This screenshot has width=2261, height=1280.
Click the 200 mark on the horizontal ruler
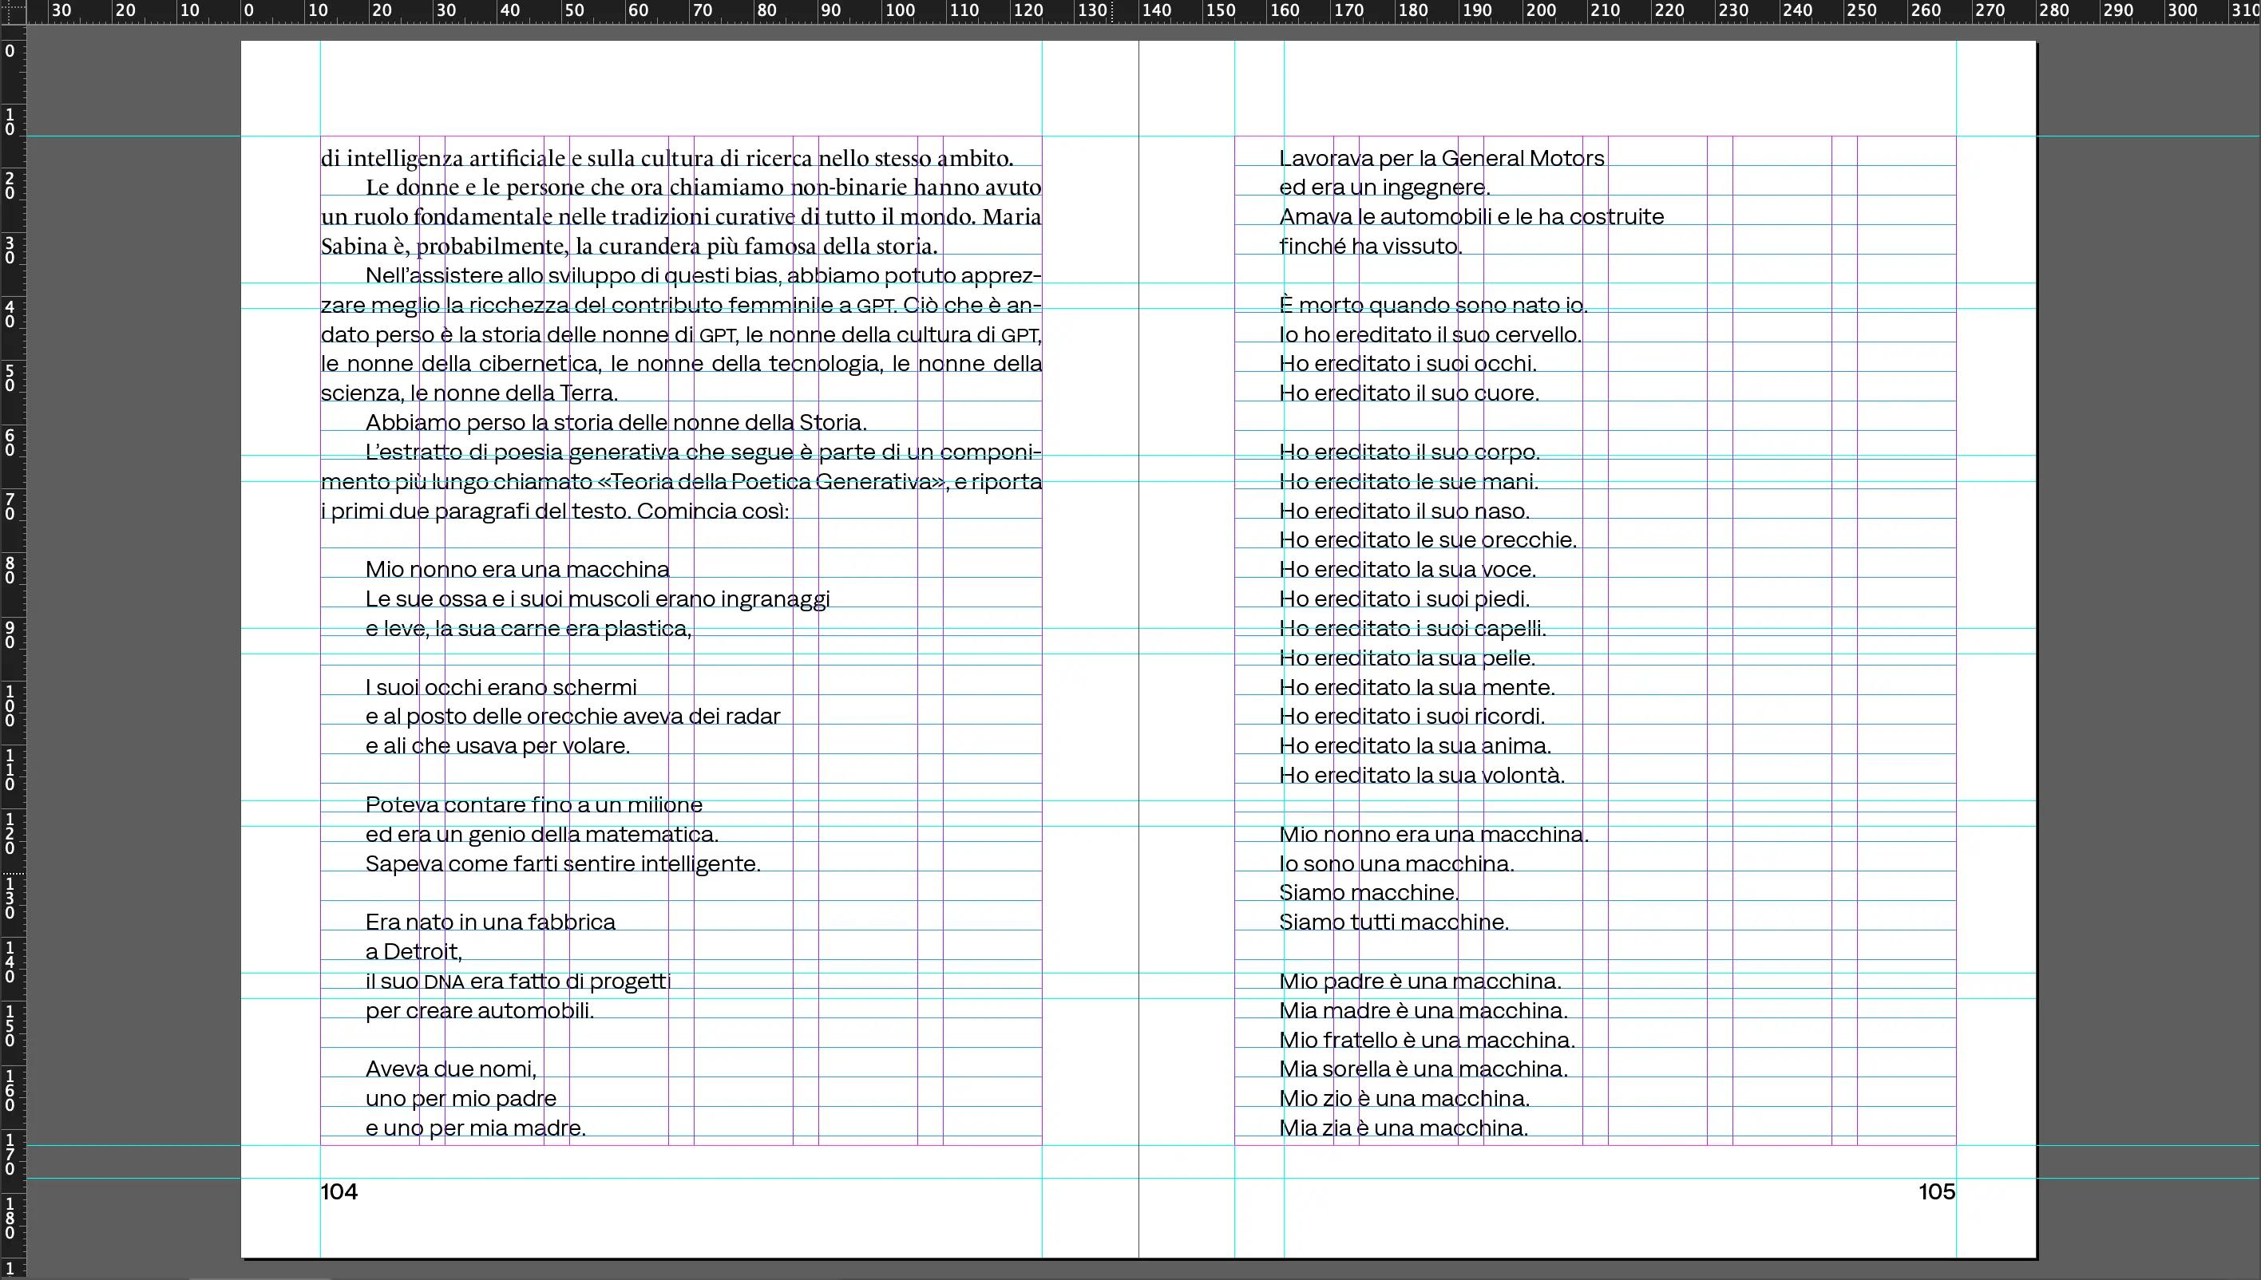1542,10
